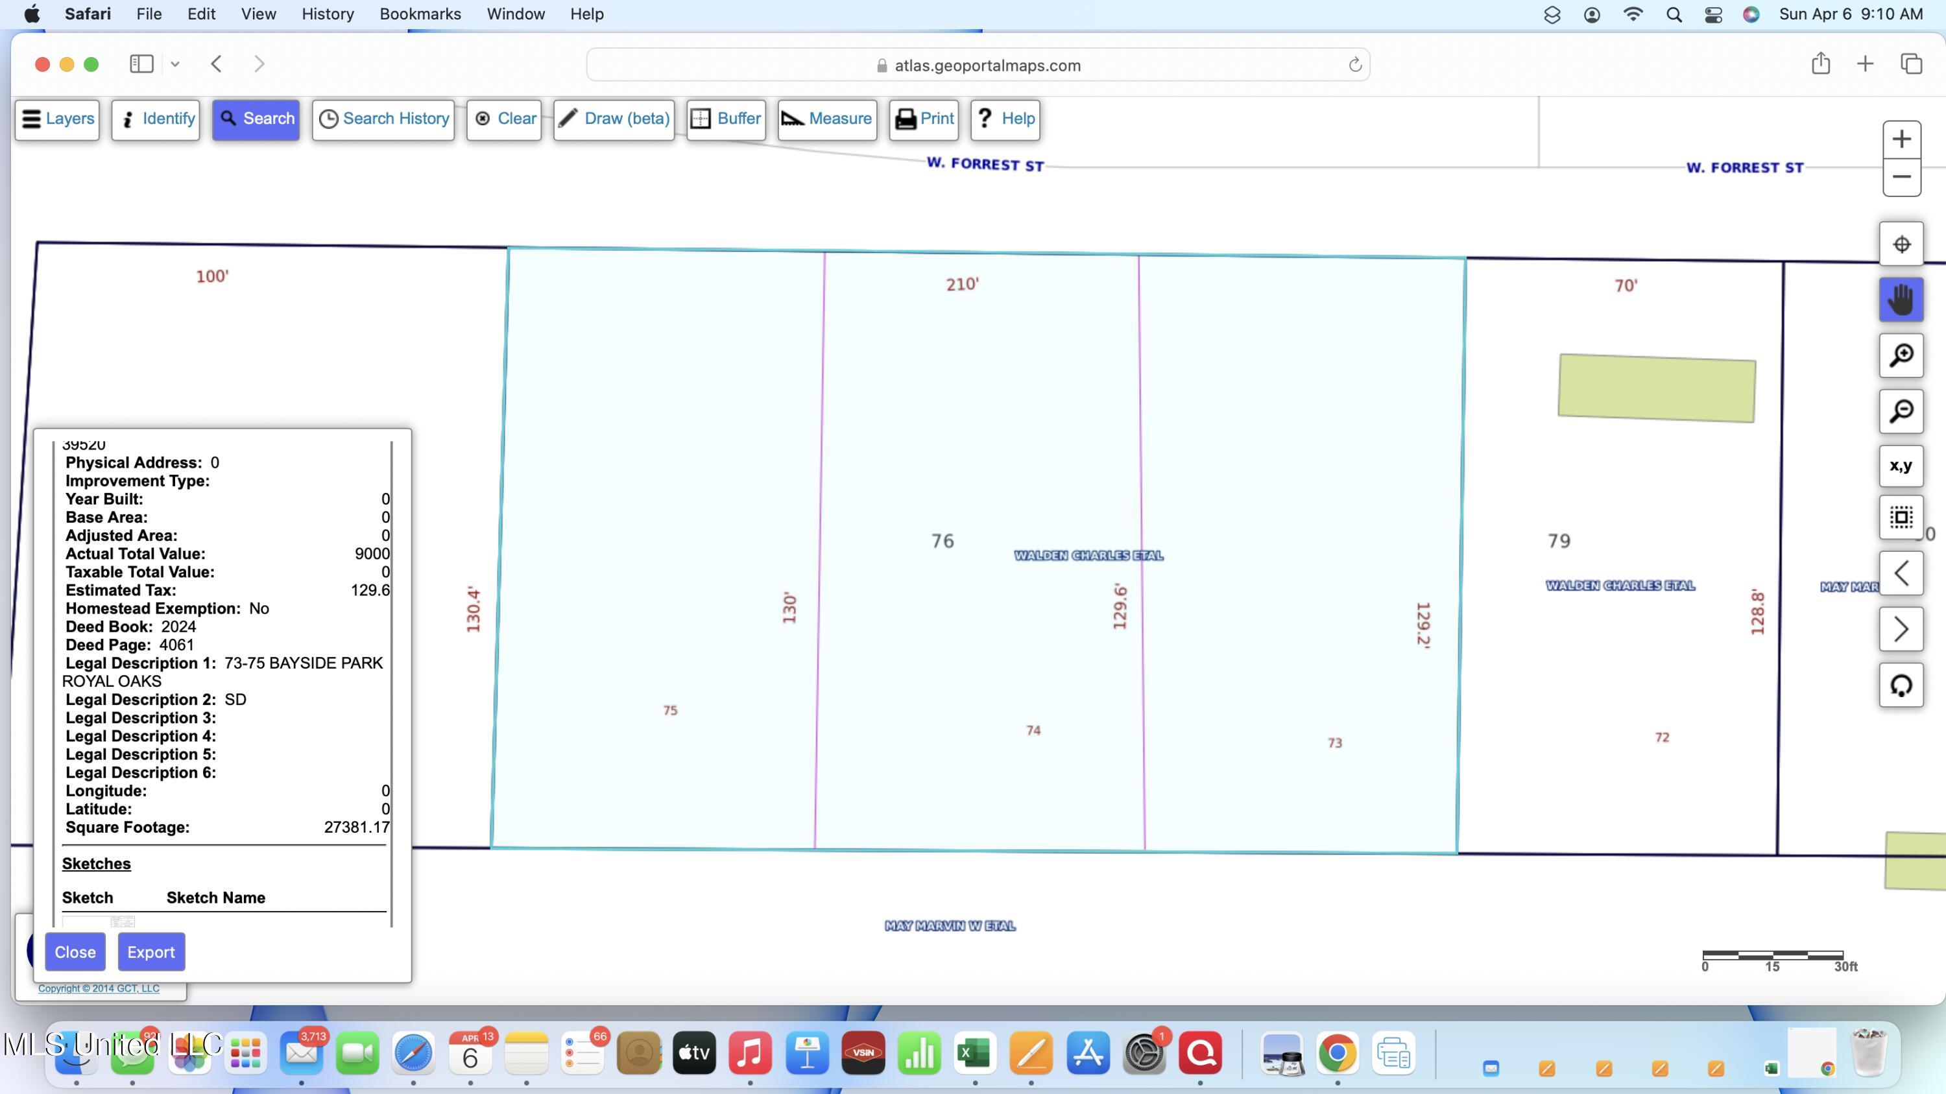
Task: Click the map refresh circular icon
Action: click(1901, 685)
